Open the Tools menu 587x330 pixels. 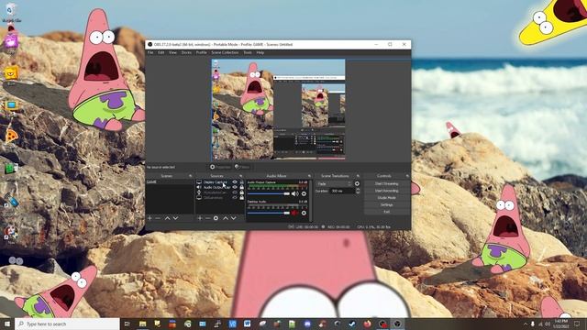coord(248,53)
